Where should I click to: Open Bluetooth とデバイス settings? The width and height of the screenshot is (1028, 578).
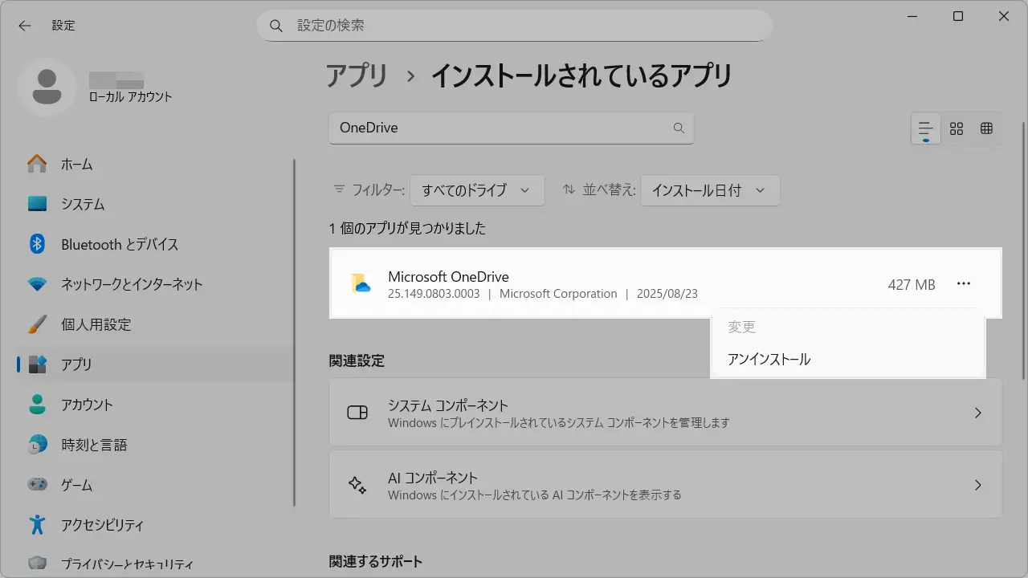(155, 244)
